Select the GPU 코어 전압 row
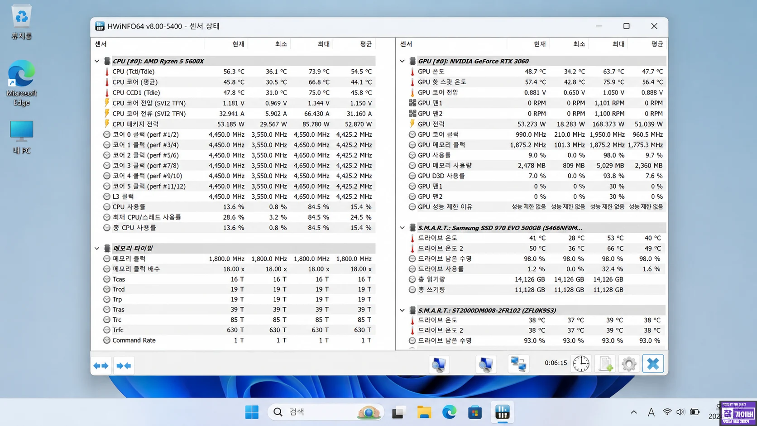 point(537,92)
